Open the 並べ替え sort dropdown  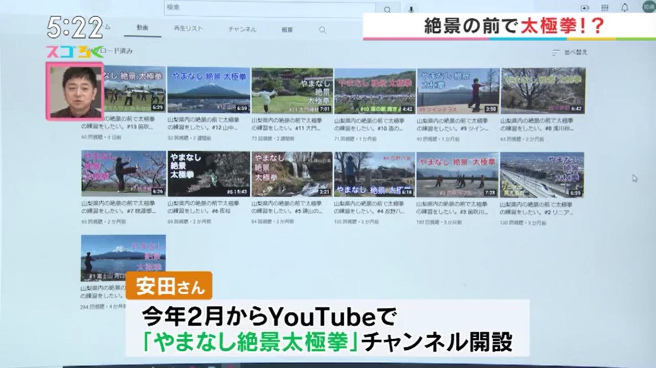570,52
